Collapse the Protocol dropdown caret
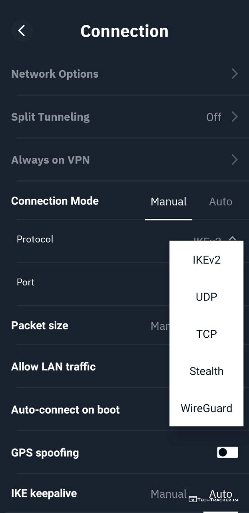The height and width of the screenshot is (513, 249). point(233,238)
